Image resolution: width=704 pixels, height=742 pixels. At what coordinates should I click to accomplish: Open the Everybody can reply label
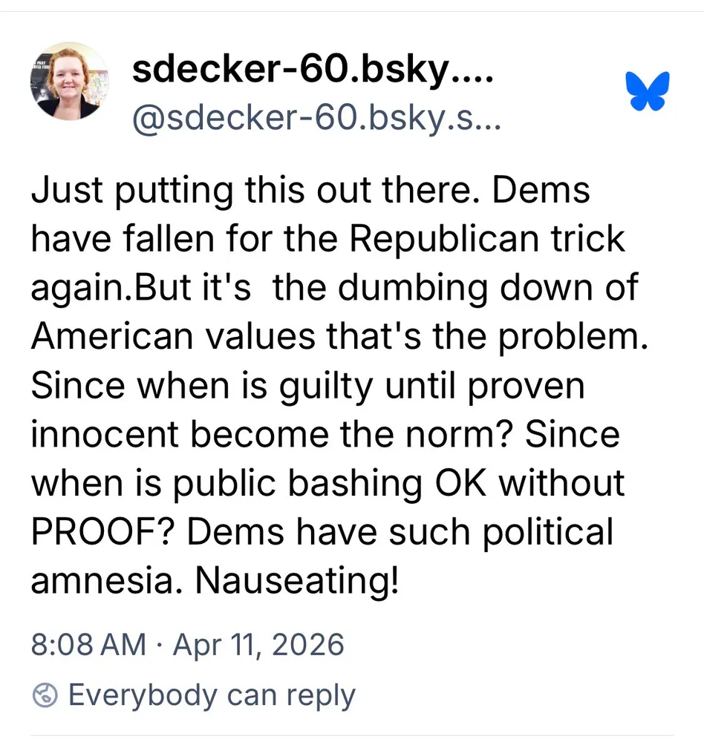point(212,695)
